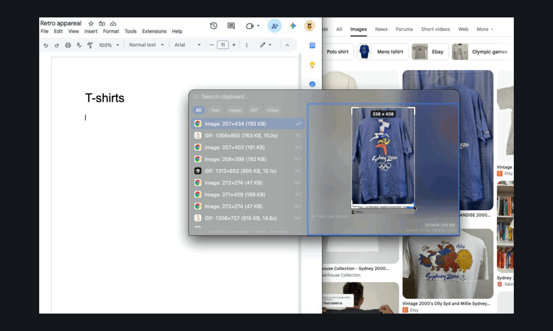This screenshot has width=553, height=331.
Task: Open the three-dot more toolbar options
Action: [246, 45]
